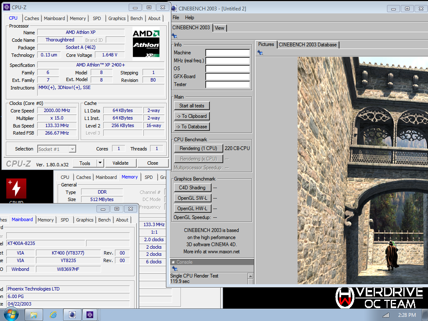Click the rendered castle picture
428x321 pixels.
(x=362, y=171)
